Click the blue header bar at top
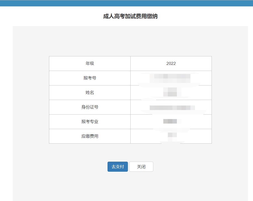Viewport: 253px width, 201px height. (126, 3)
